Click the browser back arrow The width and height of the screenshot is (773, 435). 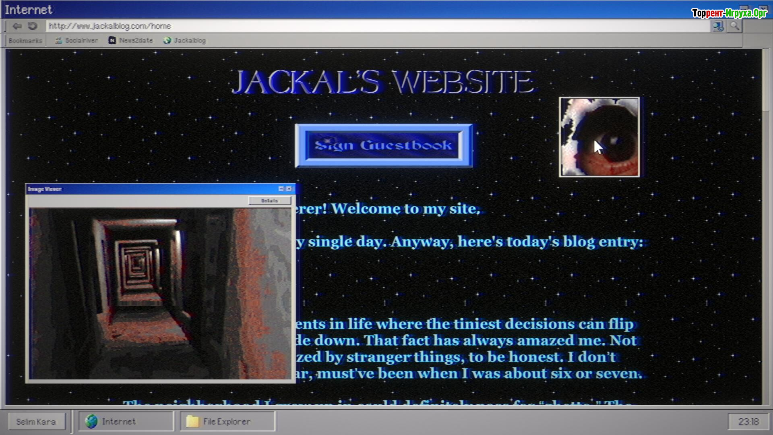click(x=17, y=26)
